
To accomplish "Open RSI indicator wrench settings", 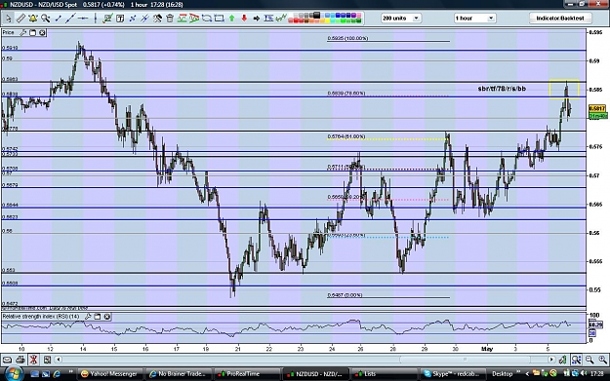I will 88,317.
